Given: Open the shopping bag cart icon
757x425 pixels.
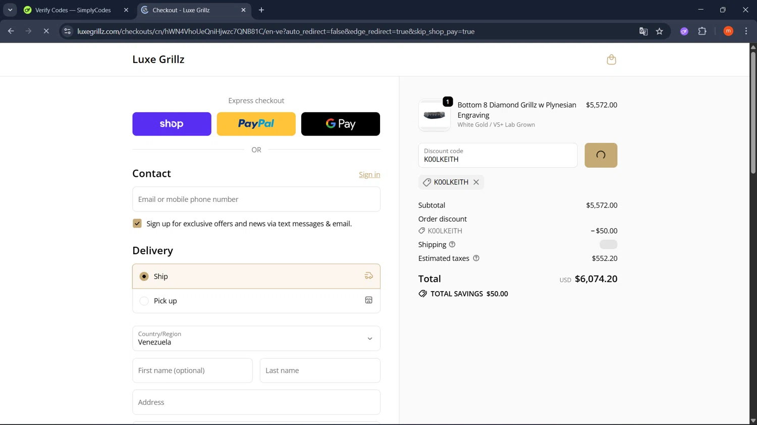Looking at the screenshot, I should pos(611,59).
